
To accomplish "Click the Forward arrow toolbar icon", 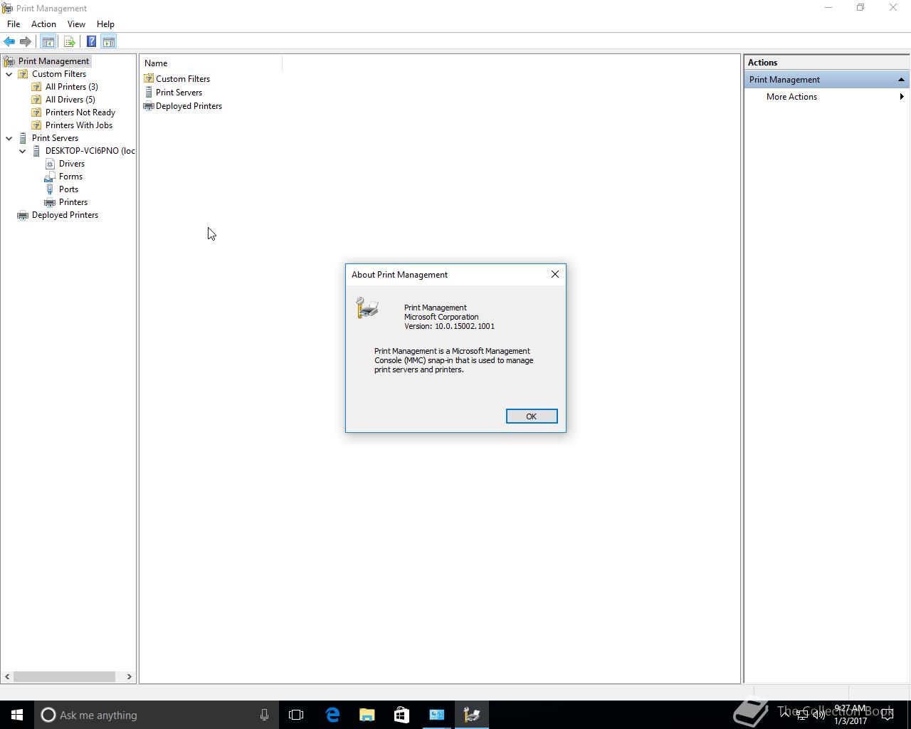I will [26, 42].
